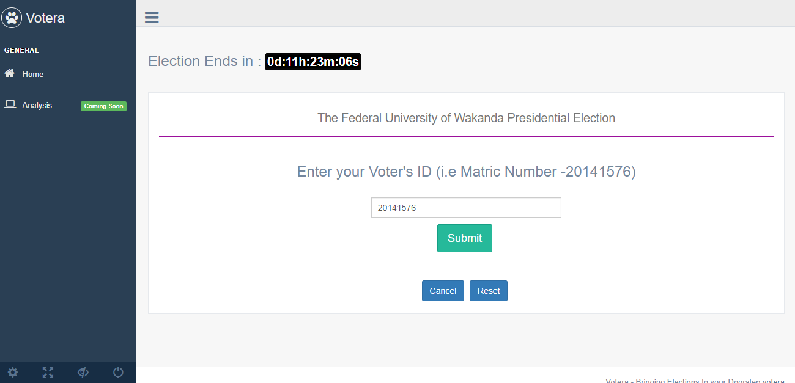Open settings via the gear icon
This screenshot has height=383, width=795.
pos(13,372)
